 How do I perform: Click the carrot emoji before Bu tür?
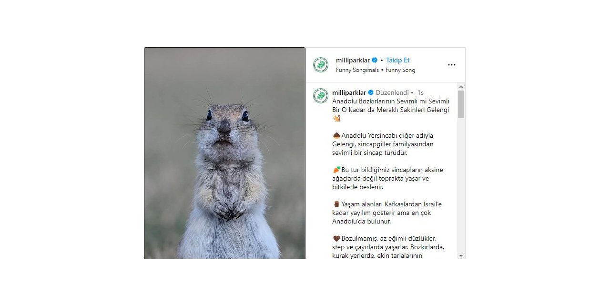[x=336, y=170]
